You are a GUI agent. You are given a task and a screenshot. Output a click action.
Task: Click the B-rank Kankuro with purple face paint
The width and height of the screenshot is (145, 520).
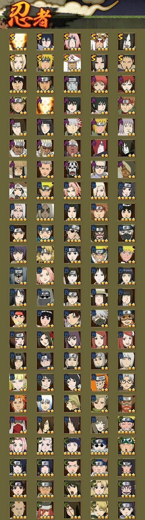[x=99, y=233]
